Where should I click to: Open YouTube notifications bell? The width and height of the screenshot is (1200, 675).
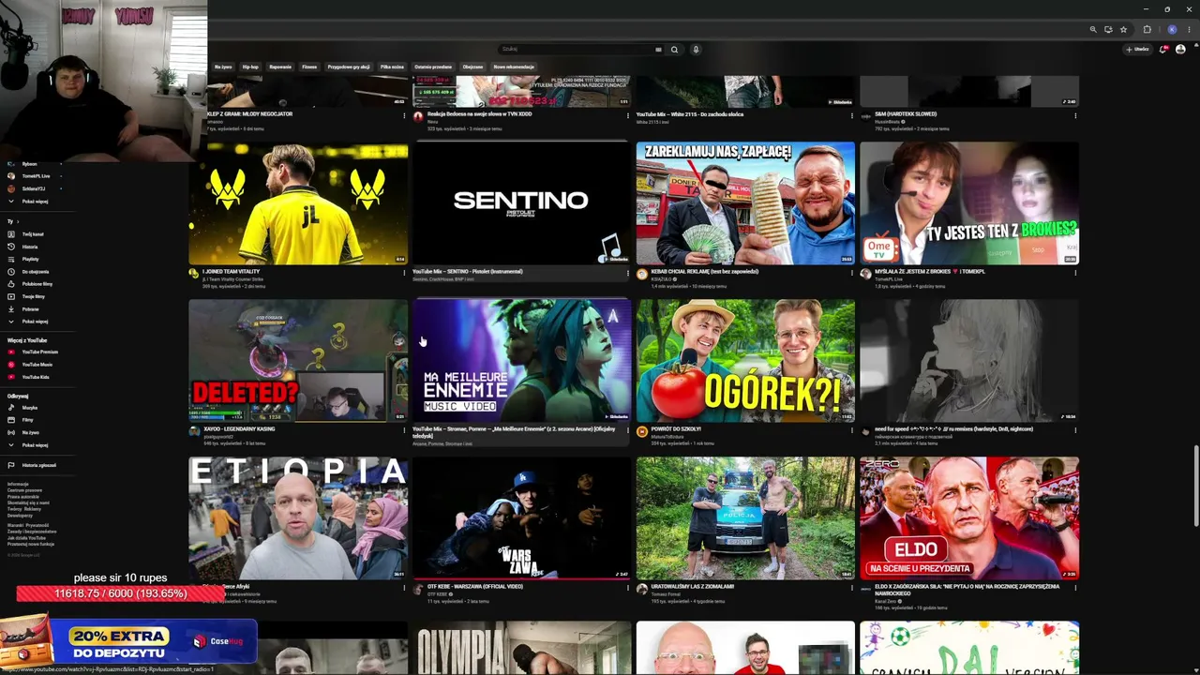pos(1163,50)
